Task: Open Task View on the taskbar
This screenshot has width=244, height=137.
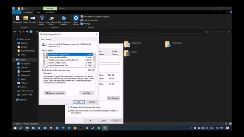Action: pos(21,128)
